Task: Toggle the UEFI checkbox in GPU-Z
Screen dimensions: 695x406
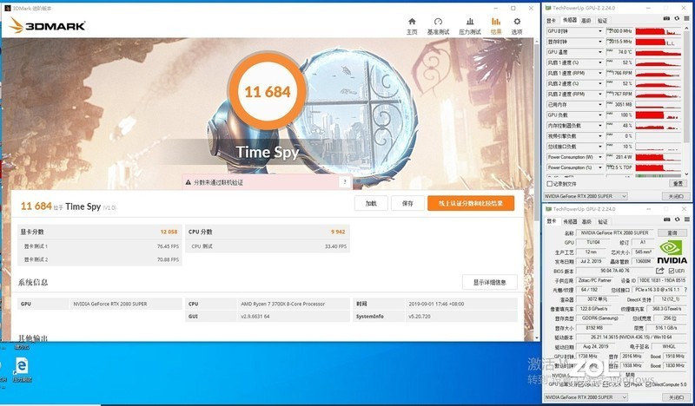Action: point(672,271)
